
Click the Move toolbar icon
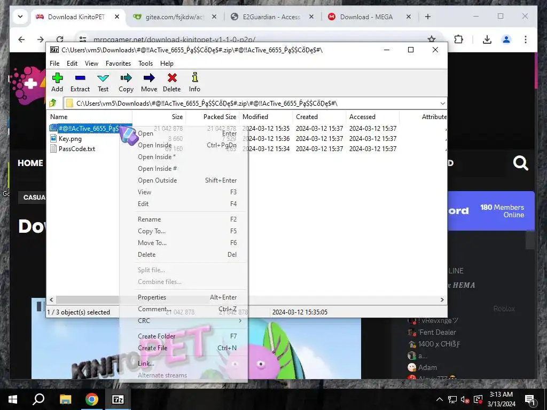149,78
